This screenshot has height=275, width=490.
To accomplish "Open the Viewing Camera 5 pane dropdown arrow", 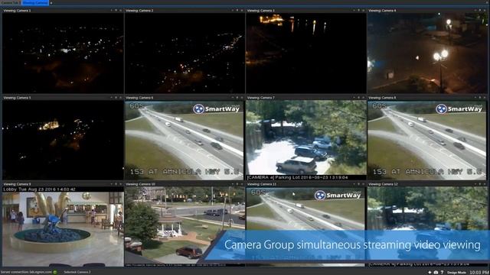I will point(112,98).
